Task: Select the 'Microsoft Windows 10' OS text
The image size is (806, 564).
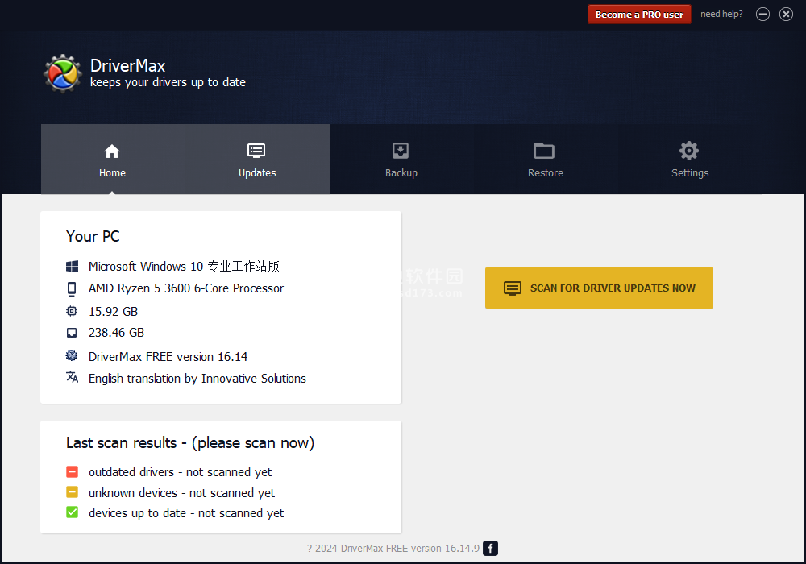Action: [184, 266]
